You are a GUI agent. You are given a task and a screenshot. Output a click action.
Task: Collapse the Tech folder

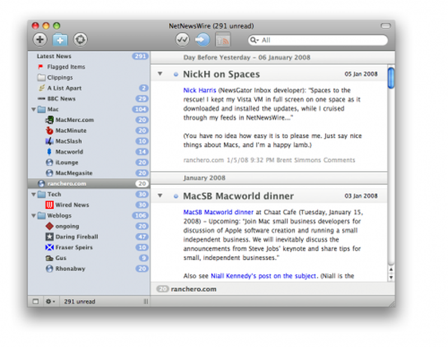[x=34, y=194]
